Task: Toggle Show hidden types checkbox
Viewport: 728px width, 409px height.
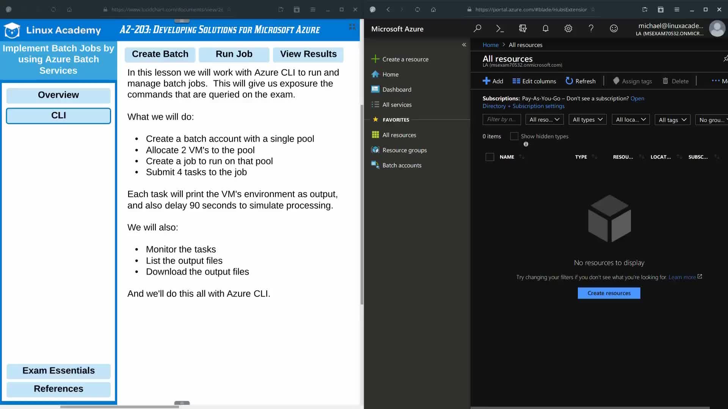Action: [514, 136]
